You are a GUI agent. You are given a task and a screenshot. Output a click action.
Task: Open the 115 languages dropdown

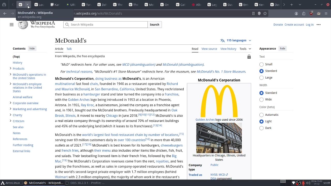tap(236, 40)
